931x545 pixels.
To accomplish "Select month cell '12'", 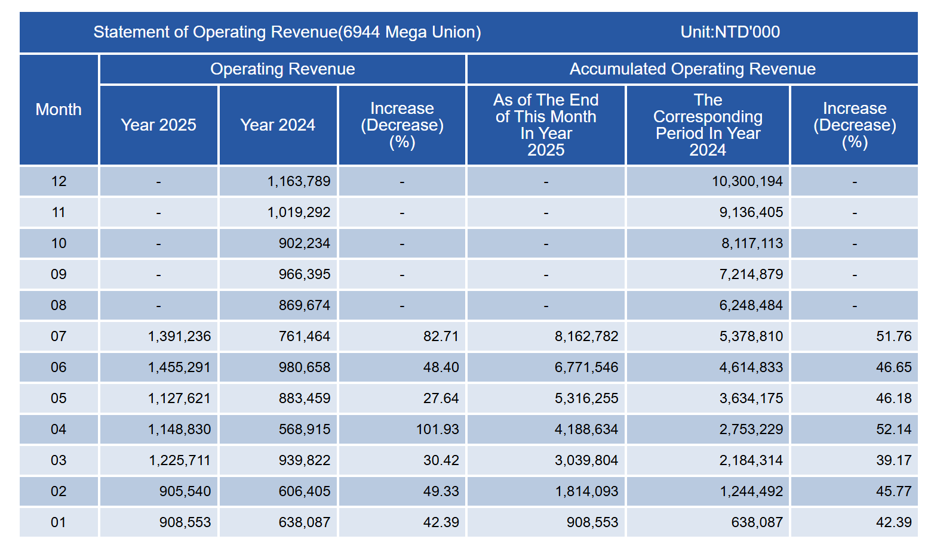I will point(59,181).
